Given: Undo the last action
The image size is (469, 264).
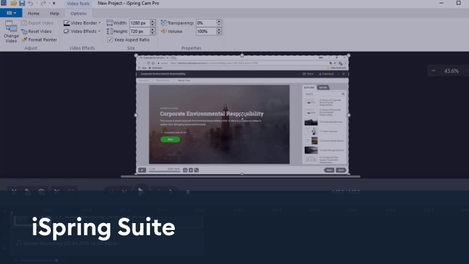Looking at the screenshot, I should (31, 3).
